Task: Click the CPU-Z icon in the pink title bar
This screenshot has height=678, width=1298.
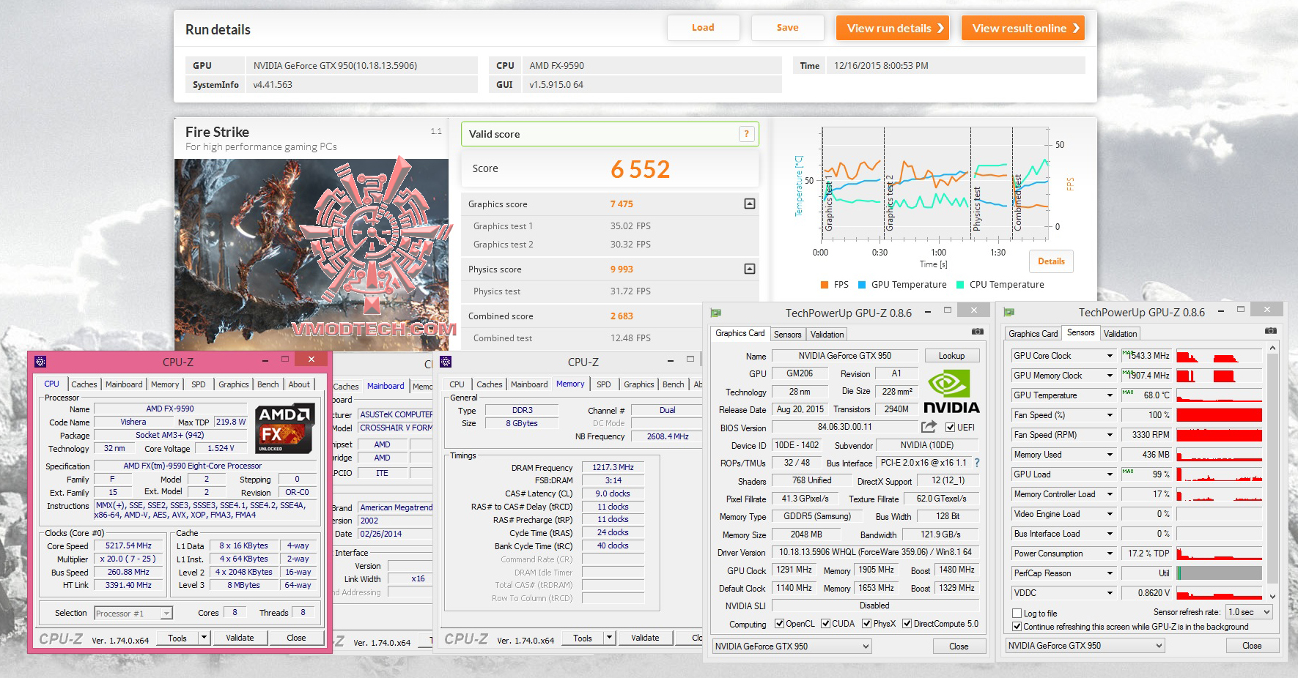Action: coord(40,362)
